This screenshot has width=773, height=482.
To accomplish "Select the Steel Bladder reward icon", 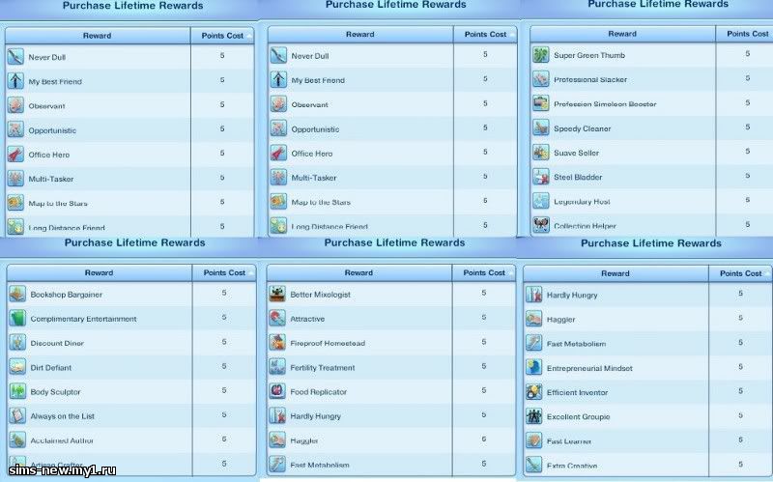I will tap(541, 178).
